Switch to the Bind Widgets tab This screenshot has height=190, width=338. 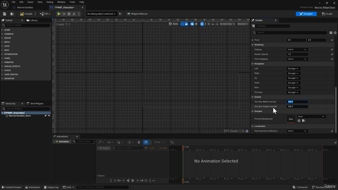coord(35,103)
